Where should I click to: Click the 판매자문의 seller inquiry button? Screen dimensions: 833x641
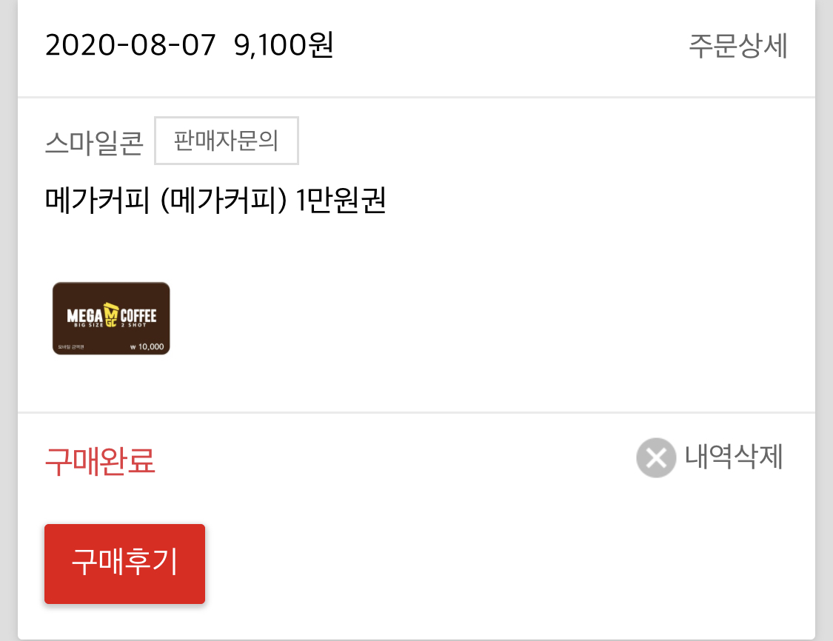[x=227, y=141]
